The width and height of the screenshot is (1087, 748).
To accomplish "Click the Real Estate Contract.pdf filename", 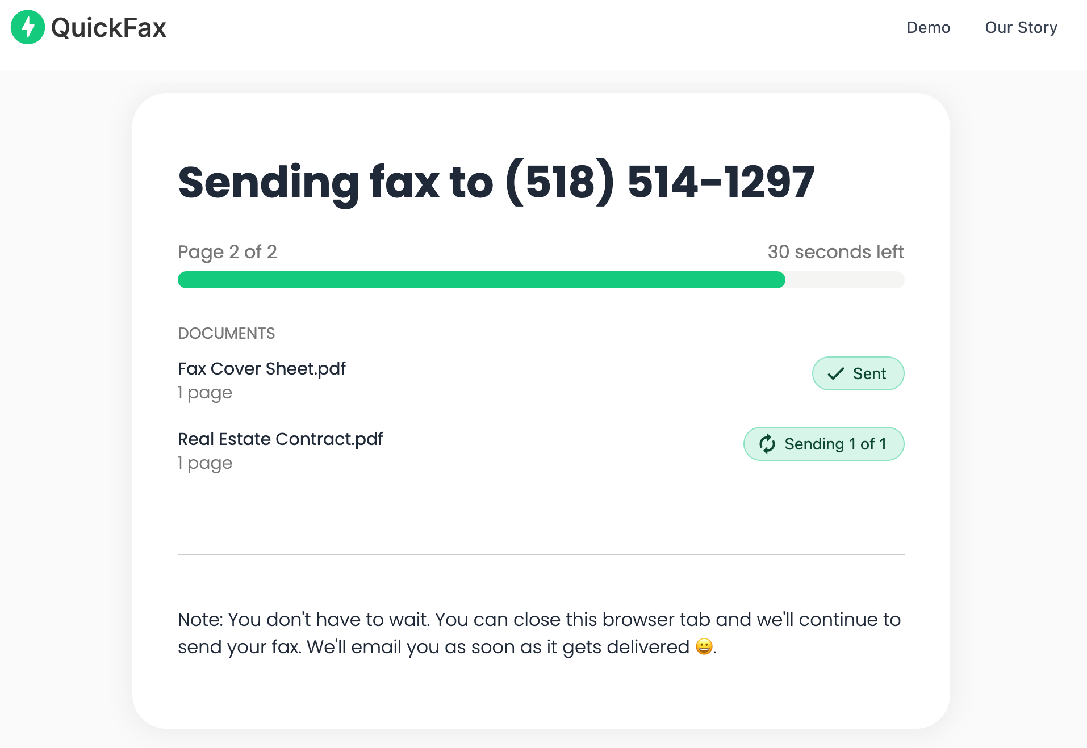I will pos(280,438).
